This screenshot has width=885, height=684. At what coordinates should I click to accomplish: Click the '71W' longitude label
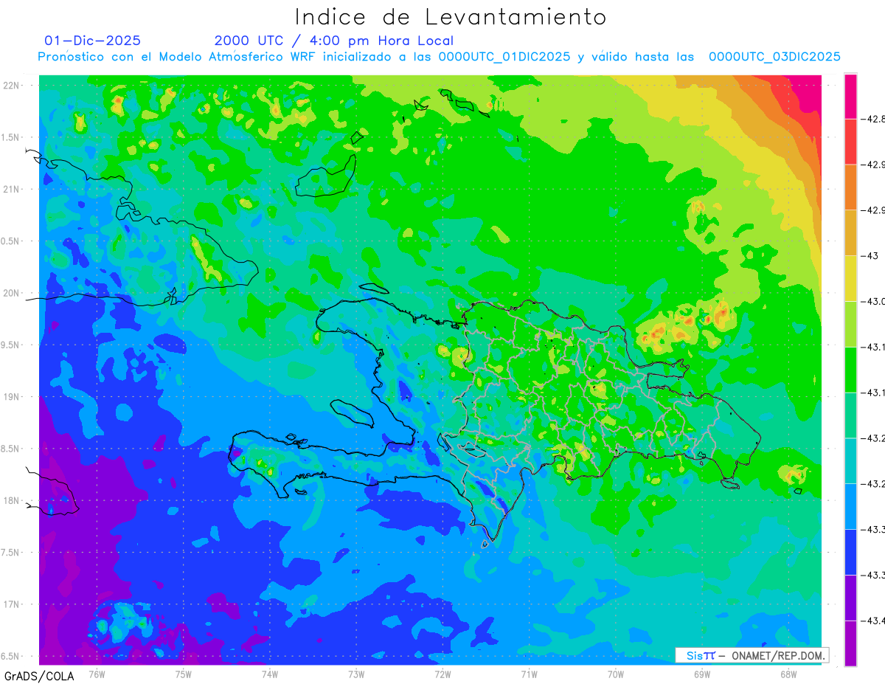529,673
